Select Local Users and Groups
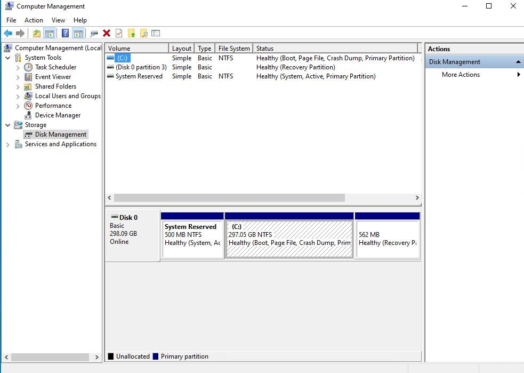Screen dimensions: 524x373 pyautogui.click(x=68, y=96)
